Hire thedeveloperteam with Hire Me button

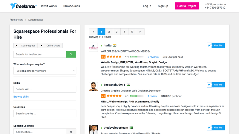point(216,128)
